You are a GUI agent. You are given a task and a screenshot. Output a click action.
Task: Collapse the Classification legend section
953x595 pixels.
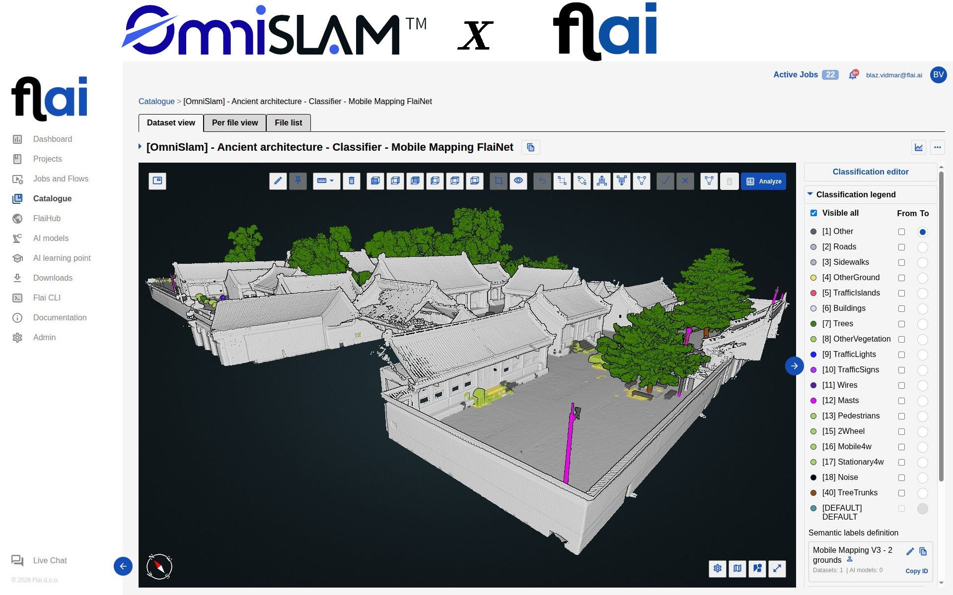tap(810, 194)
